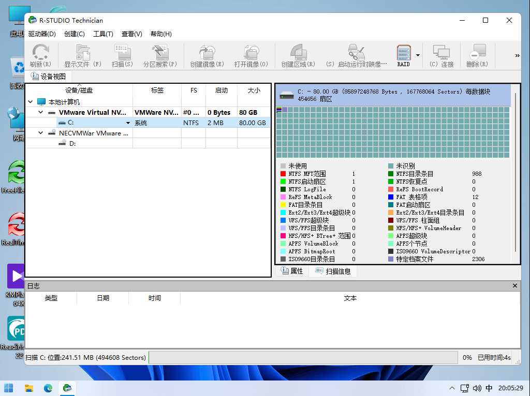Click purple 特定档案文件 legend swatch
Screen dimensions: 530x396
coord(391,260)
